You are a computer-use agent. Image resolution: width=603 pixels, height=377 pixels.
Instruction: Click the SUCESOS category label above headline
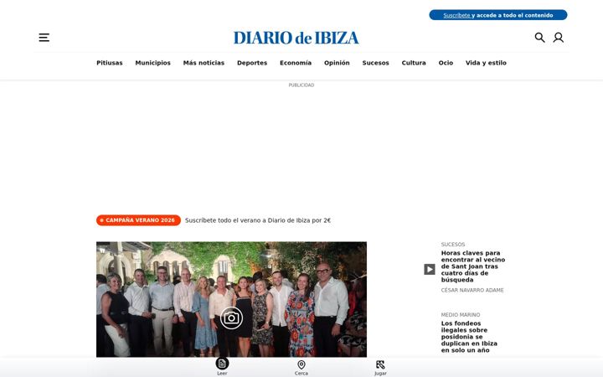[x=453, y=245]
